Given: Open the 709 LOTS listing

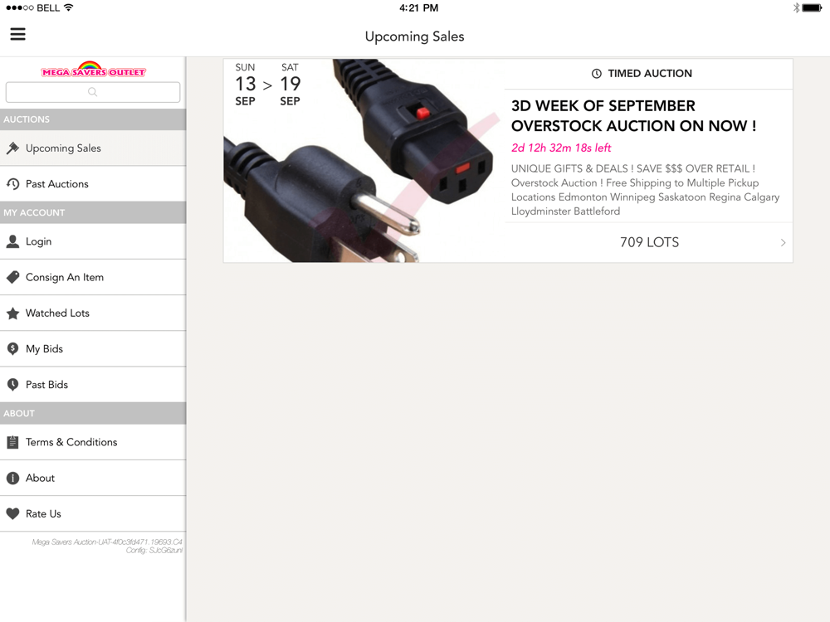Looking at the screenshot, I should tap(649, 242).
